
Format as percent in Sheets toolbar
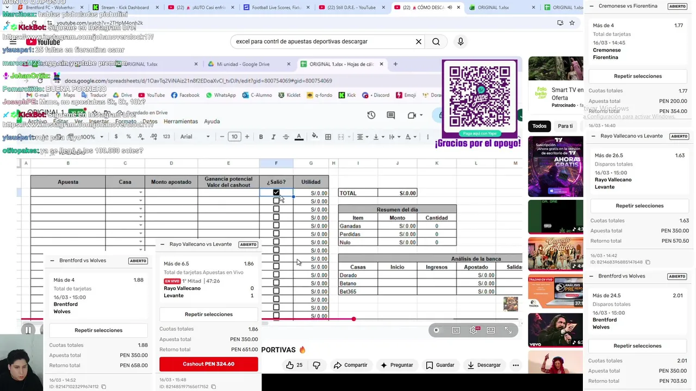click(128, 137)
